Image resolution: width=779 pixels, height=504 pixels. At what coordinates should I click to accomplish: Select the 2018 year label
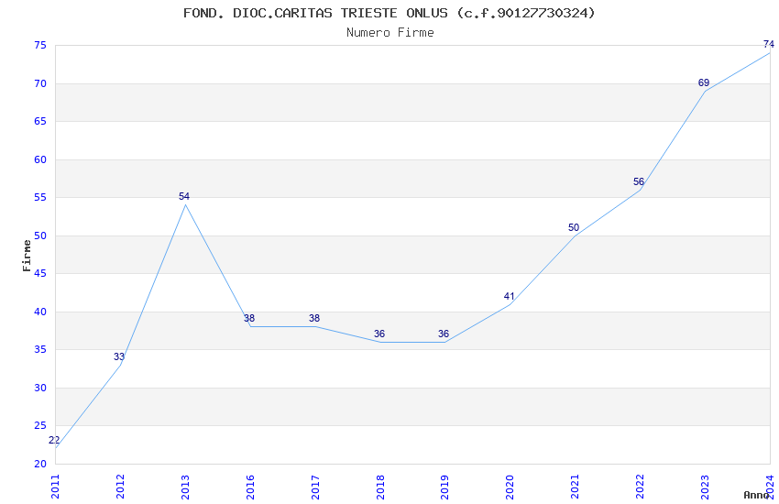point(380,487)
